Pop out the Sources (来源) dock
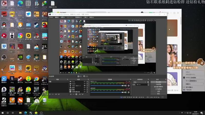 pyautogui.click(x=88, y=79)
